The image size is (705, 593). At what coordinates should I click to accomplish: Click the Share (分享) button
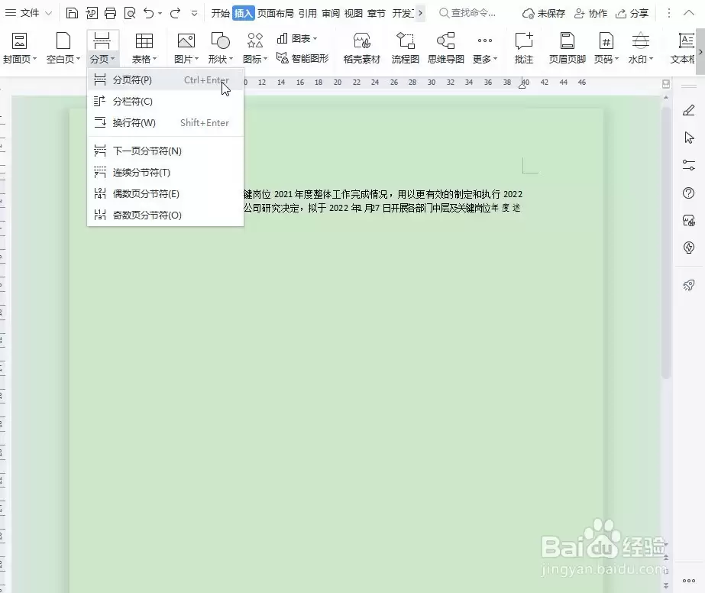tap(632, 13)
